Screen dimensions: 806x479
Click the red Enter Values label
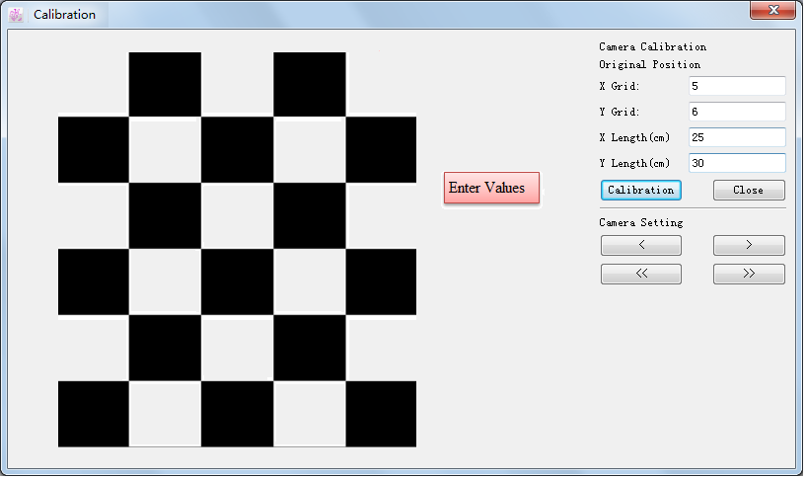(491, 188)
